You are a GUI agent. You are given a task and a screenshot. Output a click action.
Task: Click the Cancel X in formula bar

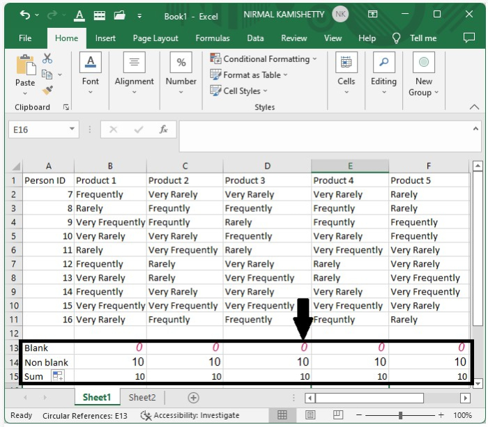[x=113, y=130]
